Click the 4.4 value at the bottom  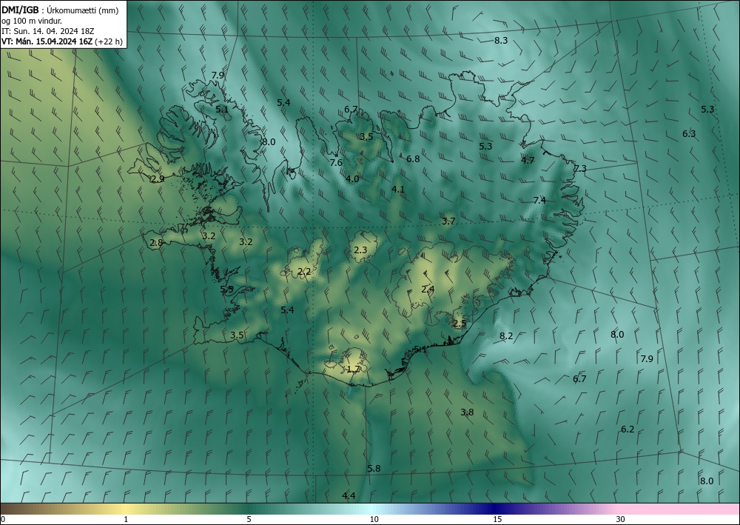349,495
